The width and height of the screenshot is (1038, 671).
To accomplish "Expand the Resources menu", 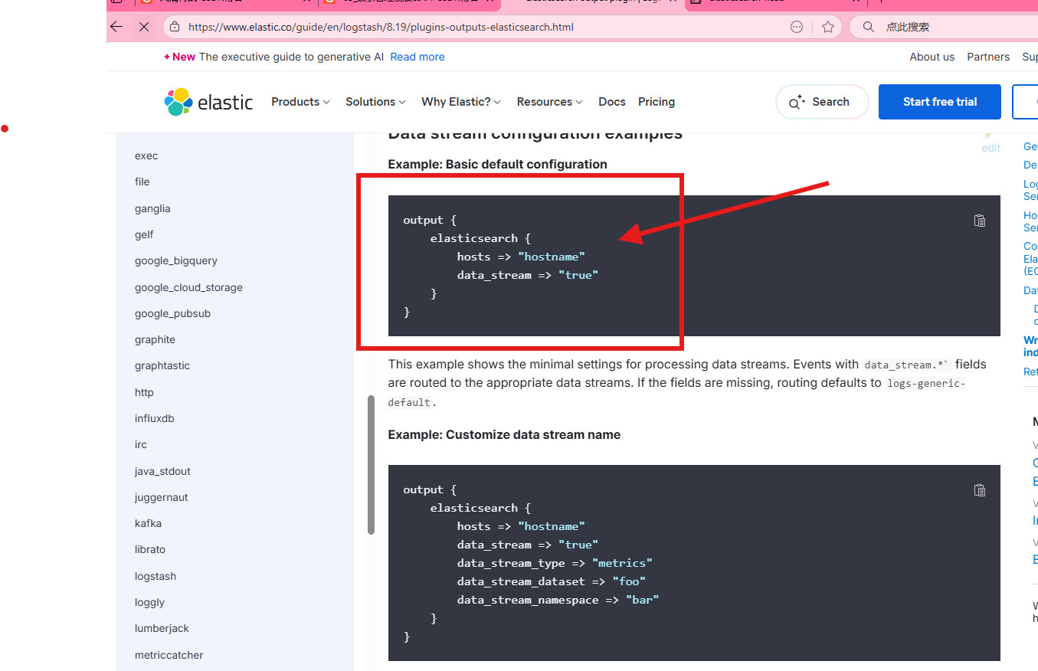I will pyautogui.click(x=549, y=102).
